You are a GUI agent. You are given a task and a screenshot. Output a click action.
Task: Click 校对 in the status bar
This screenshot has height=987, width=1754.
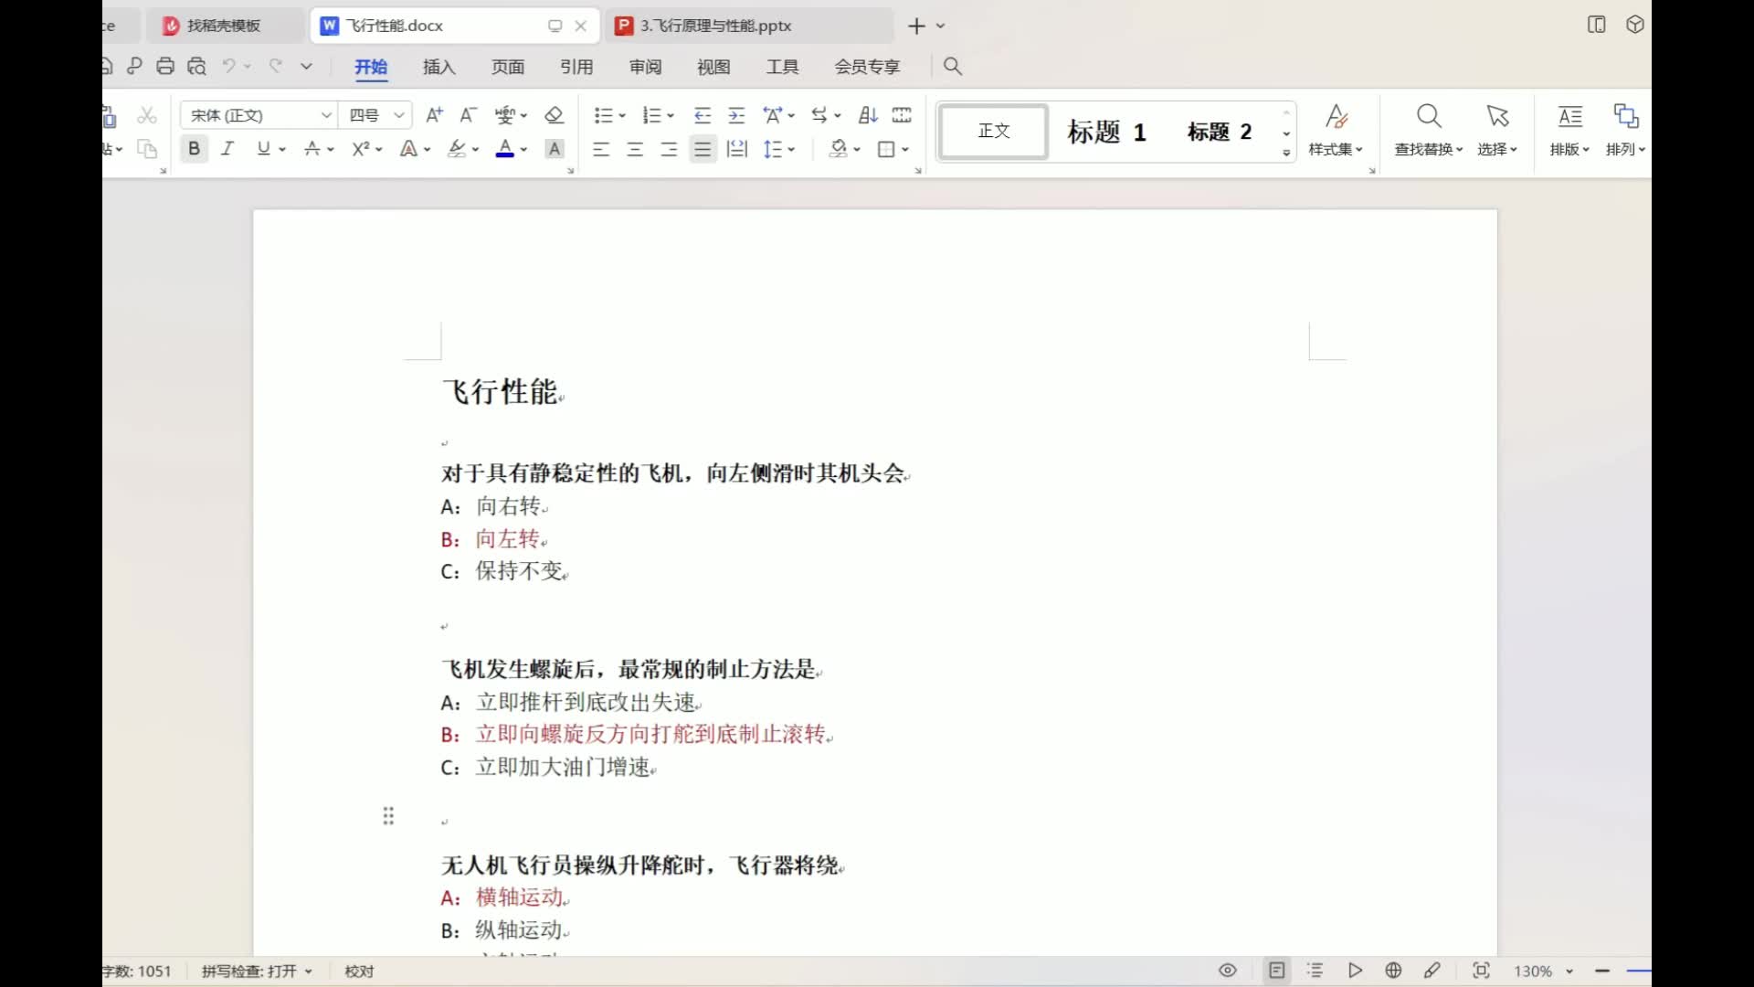tap(359, 971)
